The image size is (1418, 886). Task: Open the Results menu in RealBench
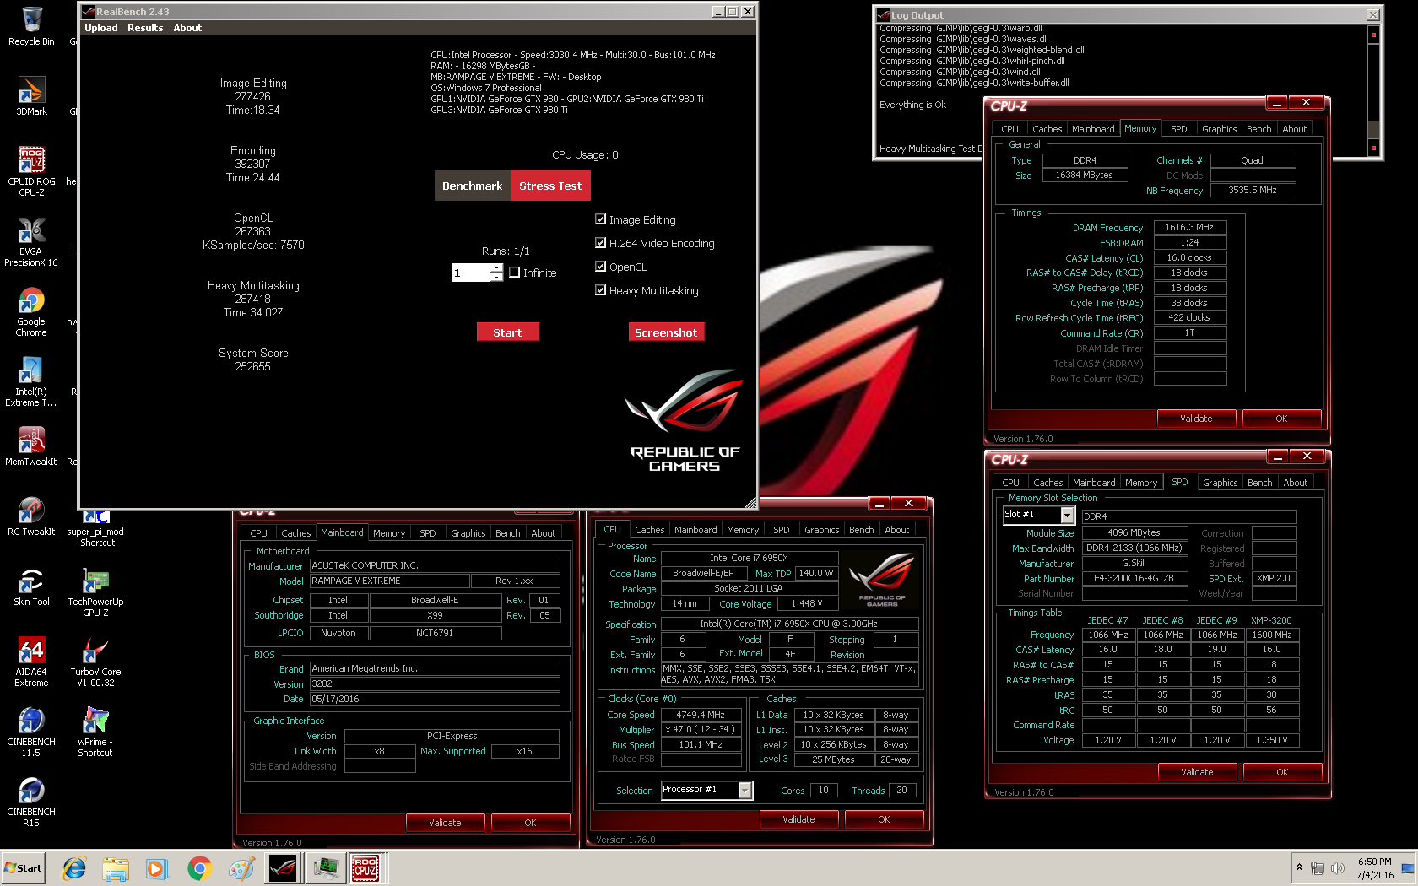pyautogui.click(x=145, y=28)
